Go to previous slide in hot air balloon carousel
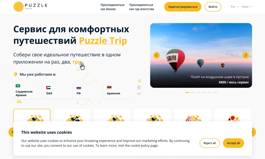265x159 pixels. point(156,55)
